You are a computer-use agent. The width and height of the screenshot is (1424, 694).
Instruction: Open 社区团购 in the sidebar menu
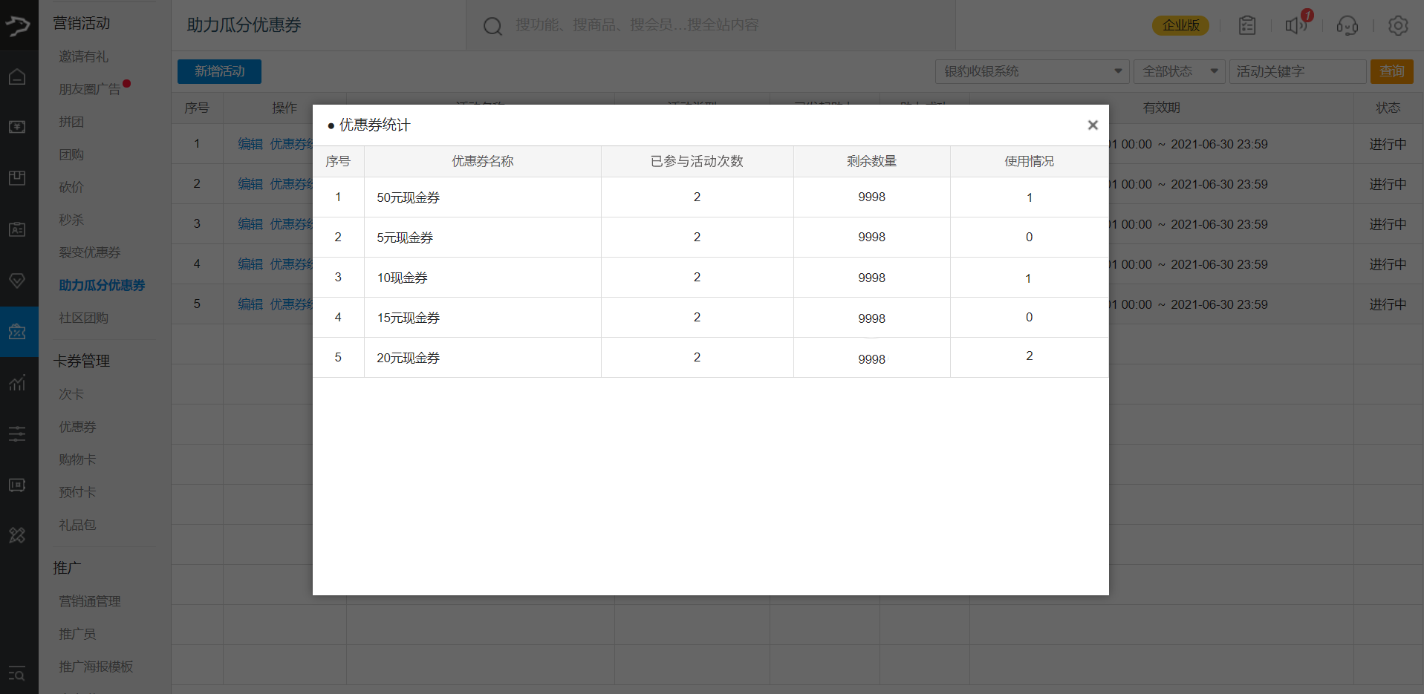82,317
